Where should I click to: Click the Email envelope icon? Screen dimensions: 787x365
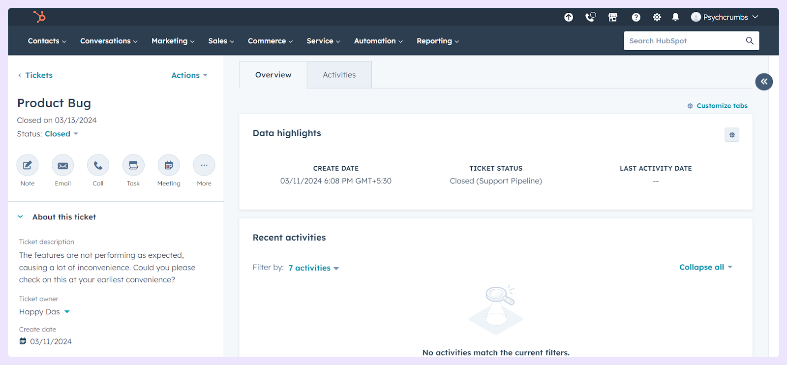[63, 165]
